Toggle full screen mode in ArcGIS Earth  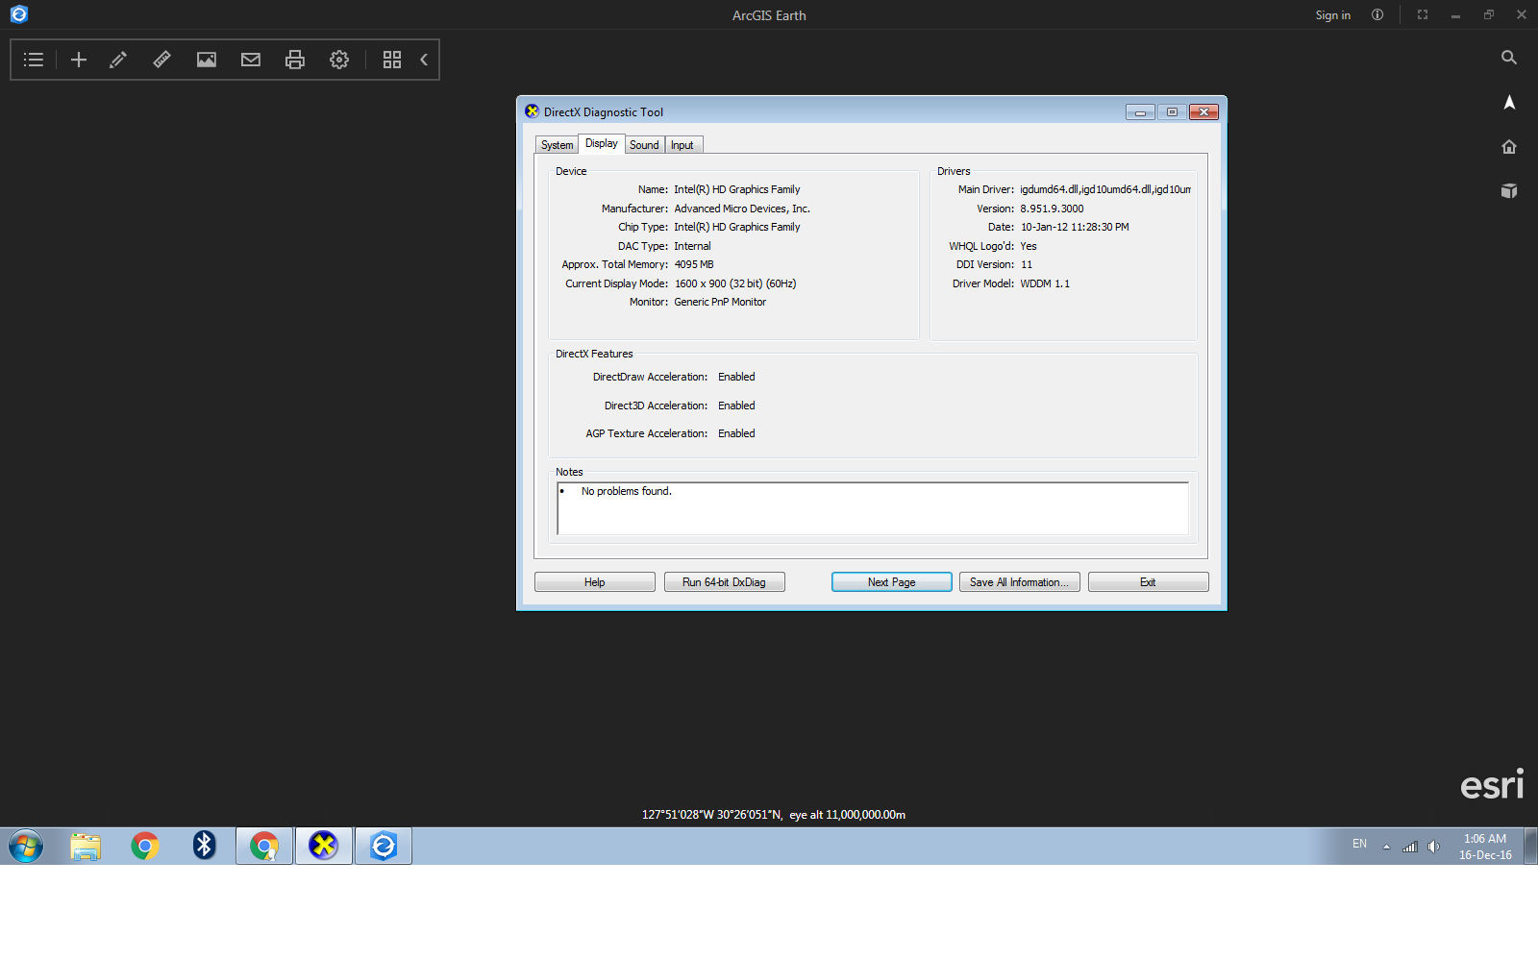click(1423, 15)
